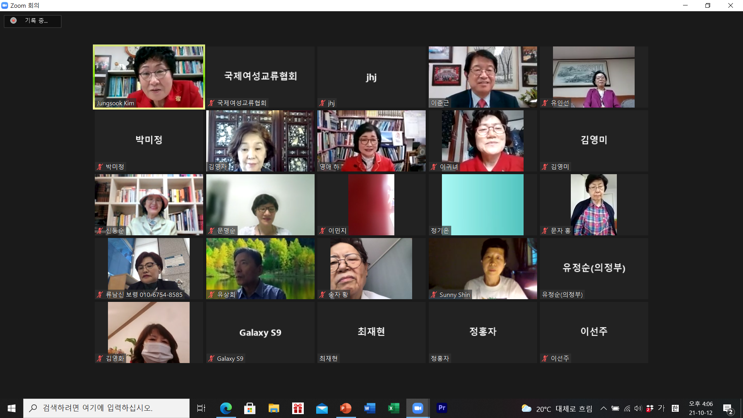This screenshot has height=418, width=743.
Task: Open PowerPoint from taskbar
Action: (346, 408)
